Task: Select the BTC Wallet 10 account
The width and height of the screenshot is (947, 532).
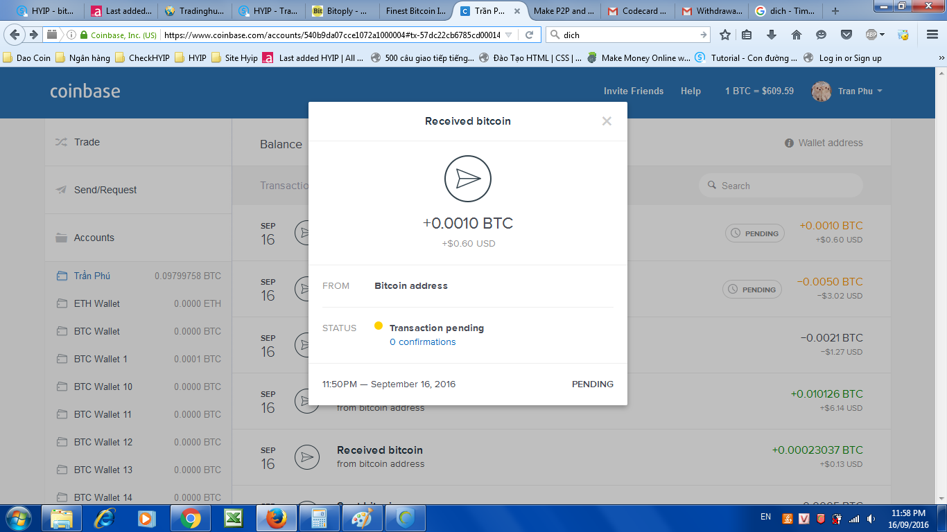Action: 139,387
